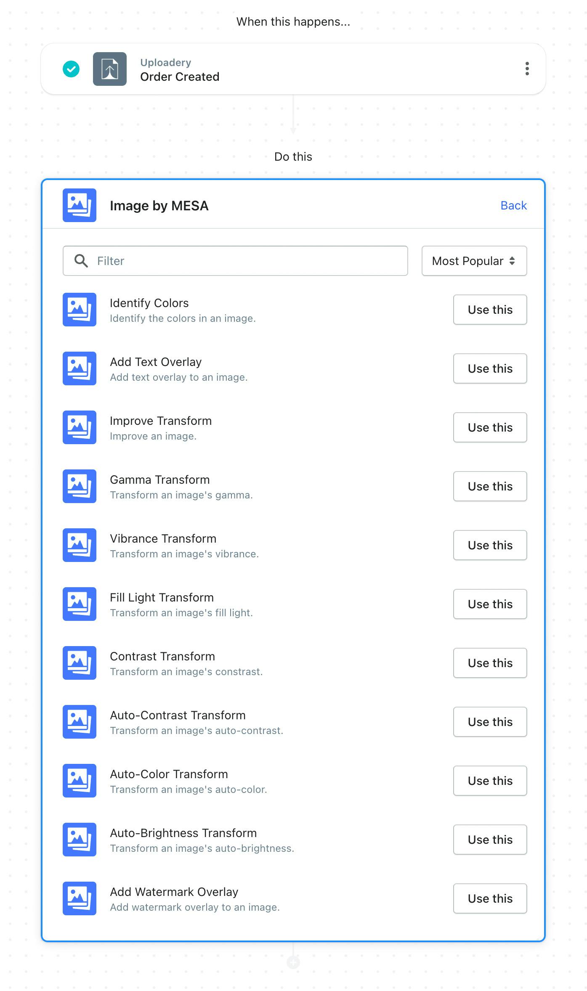Open the three-dot menu on Order Created
The image size is (587, 991).
click(527, 69)
